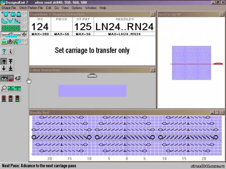The image size is (226, 169).
Task: Click the first traffic light icon
Action: (4, 99)
